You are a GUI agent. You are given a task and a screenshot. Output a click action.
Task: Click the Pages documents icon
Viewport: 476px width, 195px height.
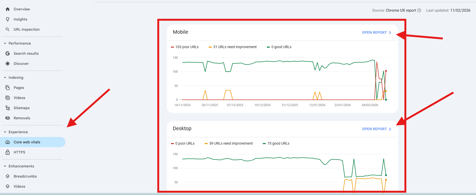8,88
